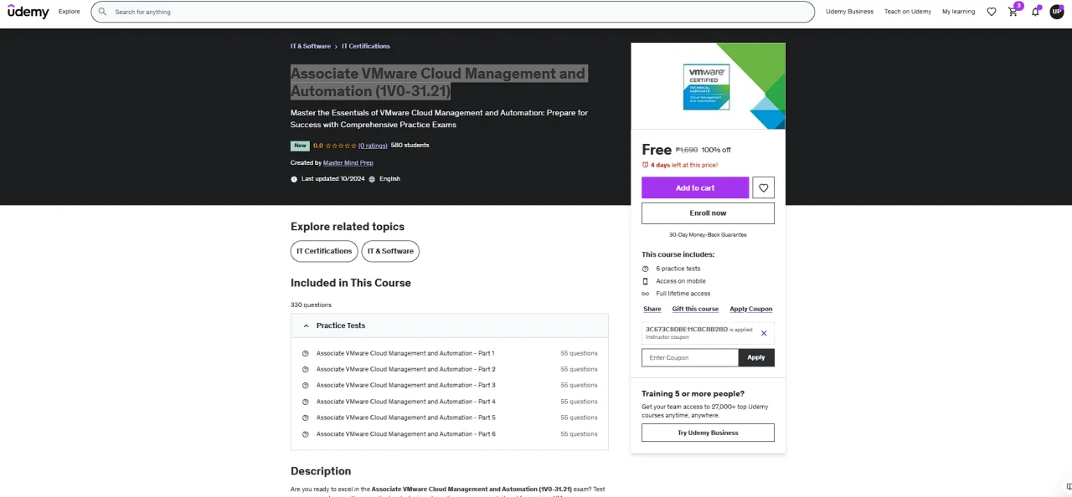
Task: Click the 330 questions text
Action: [x=311, y=305]
